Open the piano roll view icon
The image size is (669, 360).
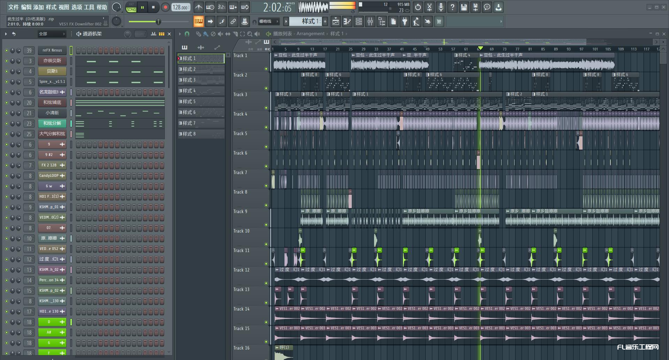coord(347,22)
